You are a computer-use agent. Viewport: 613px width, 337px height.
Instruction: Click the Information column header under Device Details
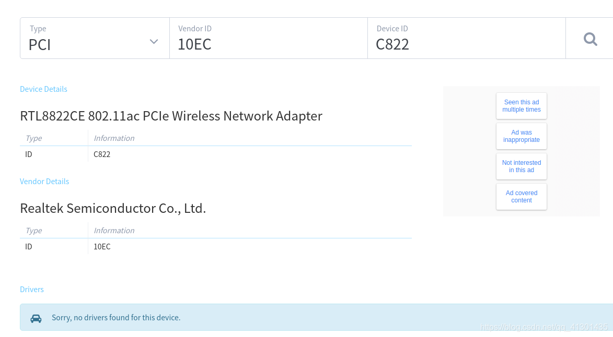coord(114,138)
